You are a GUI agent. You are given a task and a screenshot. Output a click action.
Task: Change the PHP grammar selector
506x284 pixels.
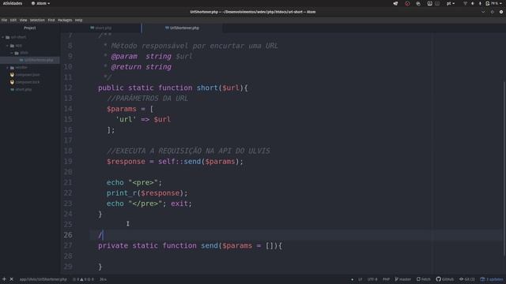pyautogui.click(x=386, y=279)
